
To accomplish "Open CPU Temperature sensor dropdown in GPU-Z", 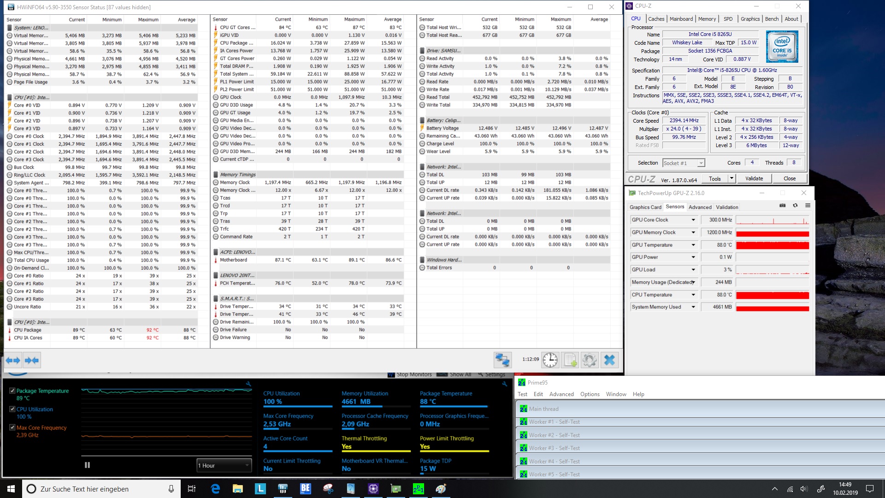I will tap(693, 295).
